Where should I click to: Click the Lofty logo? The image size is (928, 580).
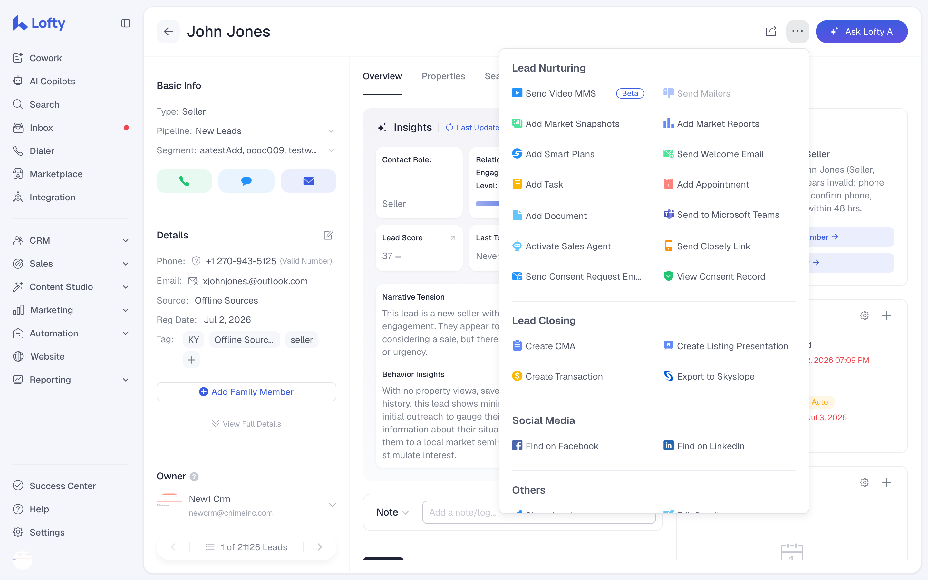[39, 23]
